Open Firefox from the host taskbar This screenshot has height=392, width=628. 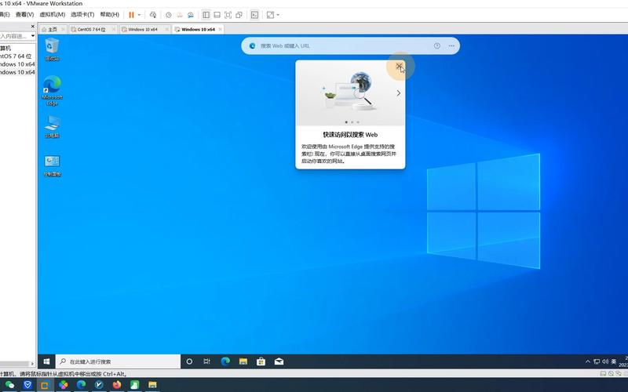point(116,385)
